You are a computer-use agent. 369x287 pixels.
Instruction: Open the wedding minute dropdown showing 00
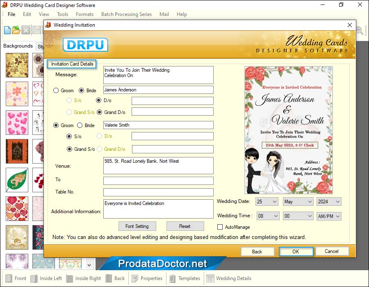tap(298, 216)
